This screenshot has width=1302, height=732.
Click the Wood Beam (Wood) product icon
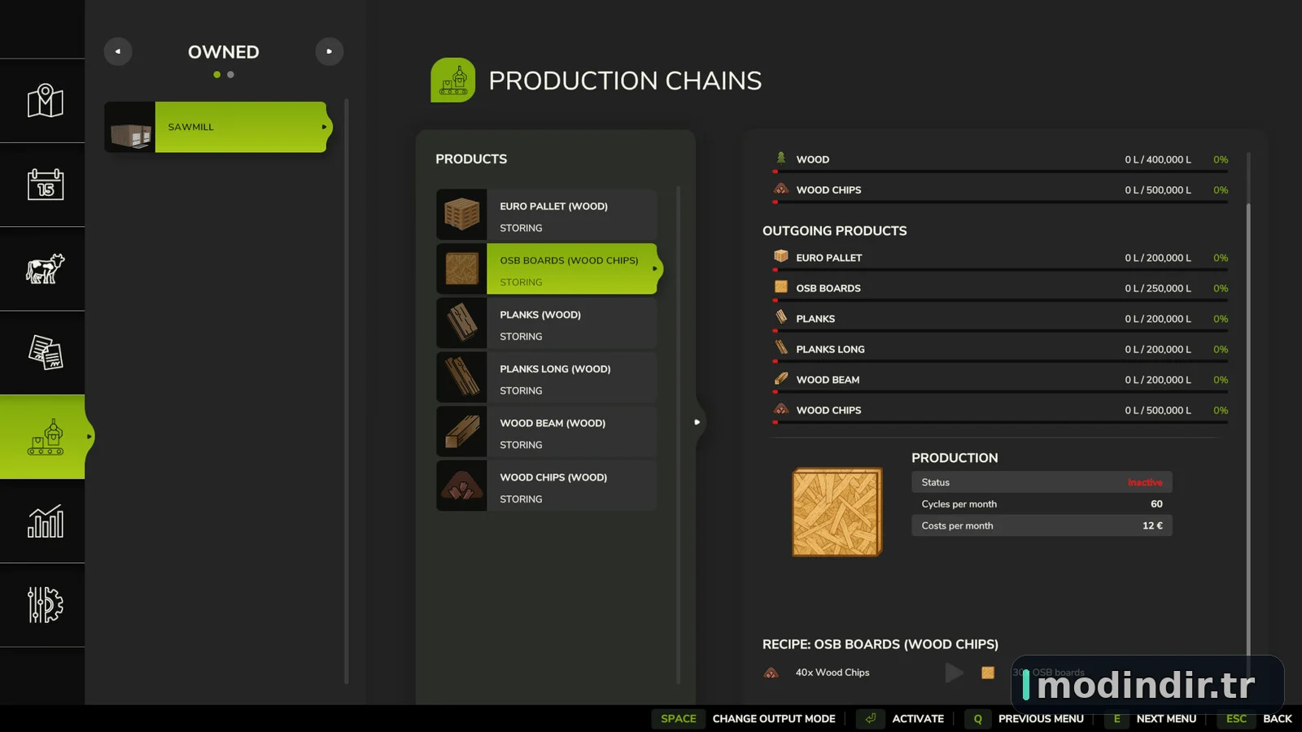(461, 432)
